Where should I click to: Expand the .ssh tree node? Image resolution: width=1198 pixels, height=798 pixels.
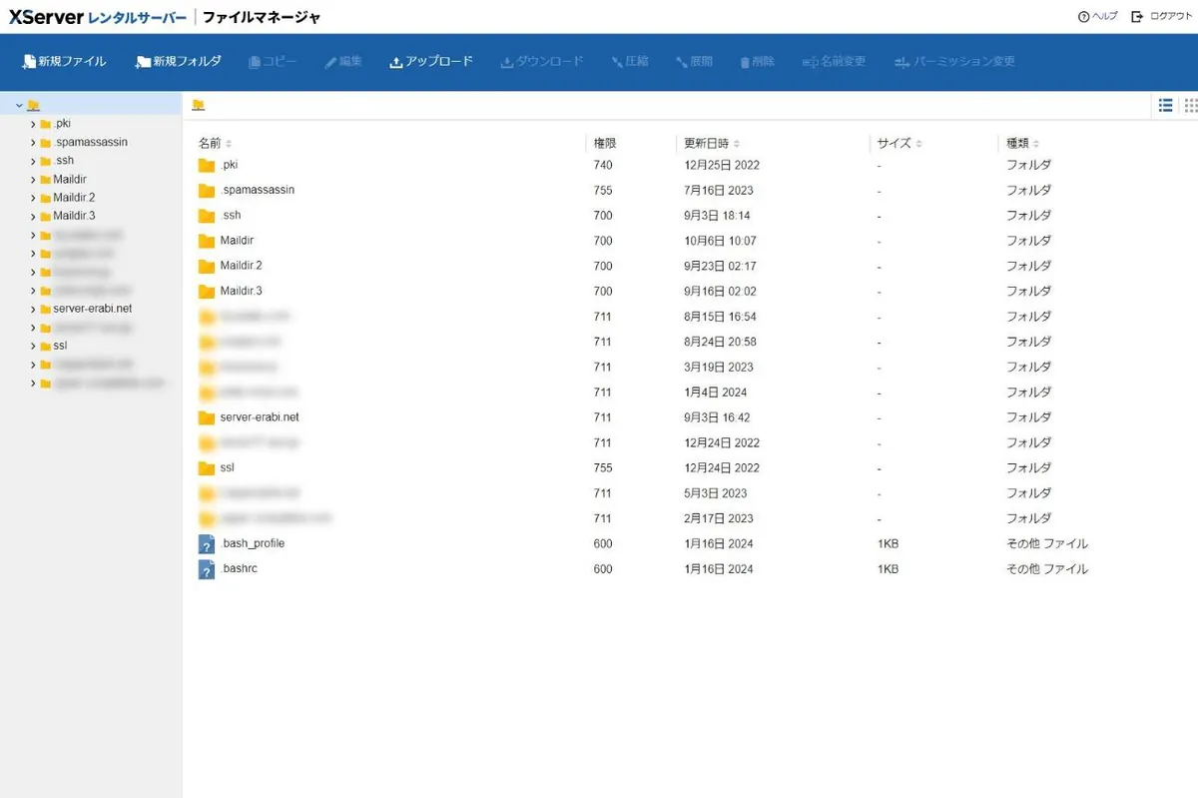point(33,161)
